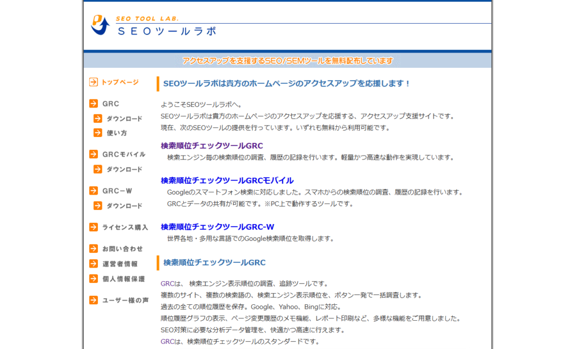Click the orange arrow icon beside GRC
579x349 pixels.
pyautogui.click(x=93, y=104)
